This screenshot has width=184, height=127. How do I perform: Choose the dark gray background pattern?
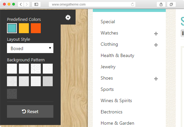12,94
